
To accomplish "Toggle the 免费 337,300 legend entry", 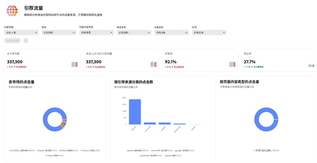I will click(266, 150).
